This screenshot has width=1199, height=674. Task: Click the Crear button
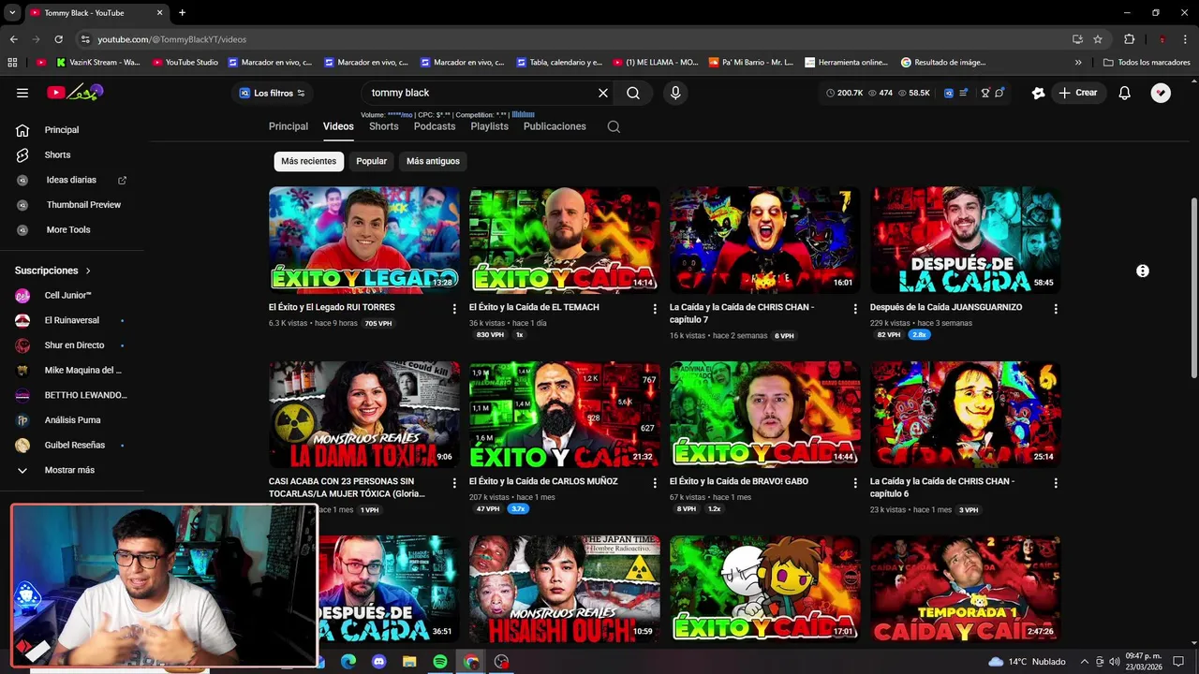tap(1077, 93)
